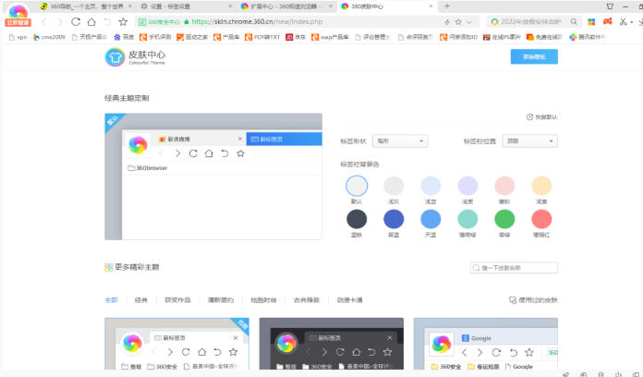Select the light blue color swatch
Viewport: 643px width, 377px height.
click(x=431, y=186)
